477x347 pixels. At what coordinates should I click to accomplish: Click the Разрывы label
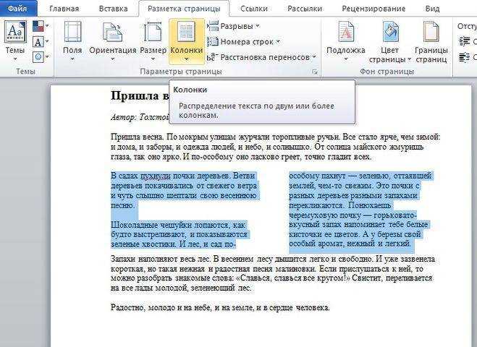pos(237,26)
